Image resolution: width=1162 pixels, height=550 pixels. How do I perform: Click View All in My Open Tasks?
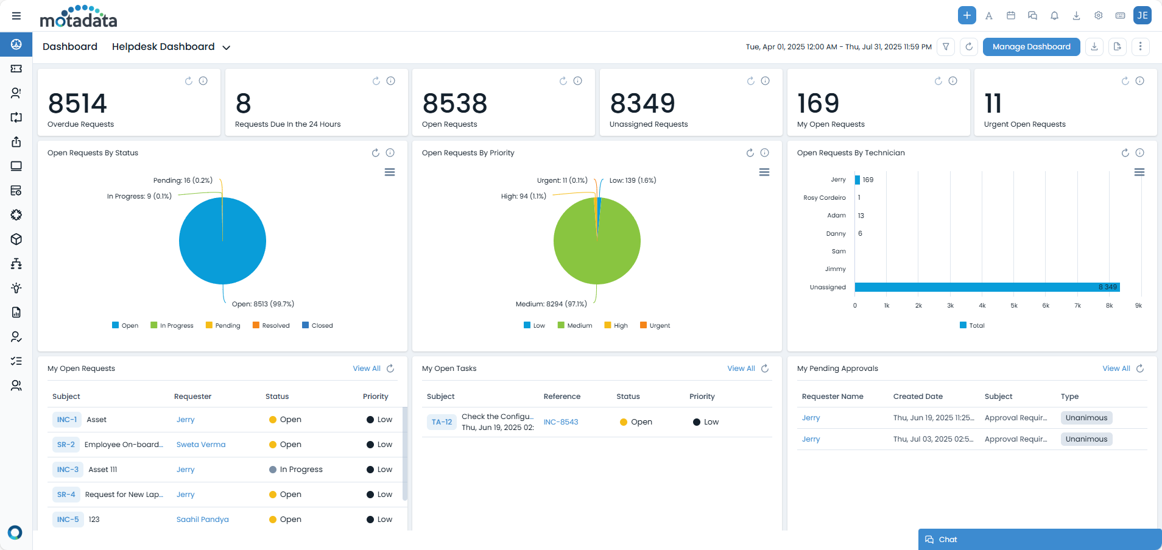pyautogui.click(x=741, y=368)
